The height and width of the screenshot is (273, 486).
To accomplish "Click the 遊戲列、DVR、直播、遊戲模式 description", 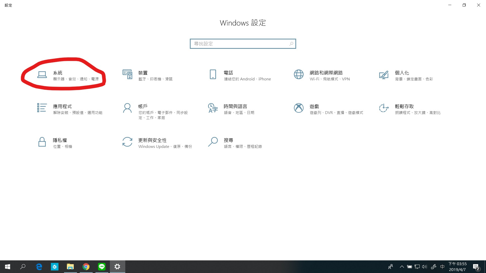I will point(336,113).
